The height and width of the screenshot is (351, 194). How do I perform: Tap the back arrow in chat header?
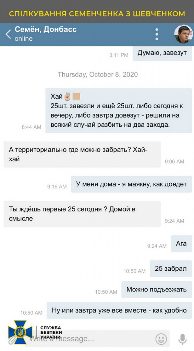[x=9, y=34]
